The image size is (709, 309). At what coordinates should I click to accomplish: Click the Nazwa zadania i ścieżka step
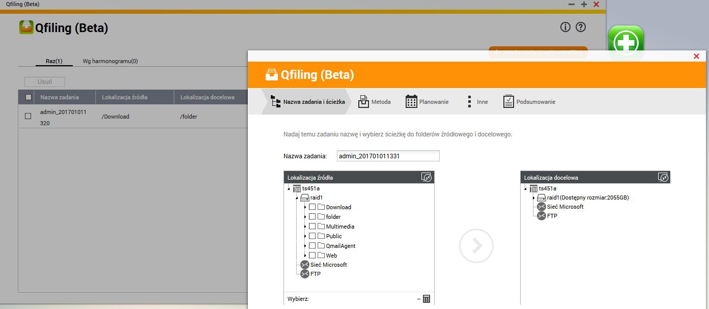pos(307,102)
